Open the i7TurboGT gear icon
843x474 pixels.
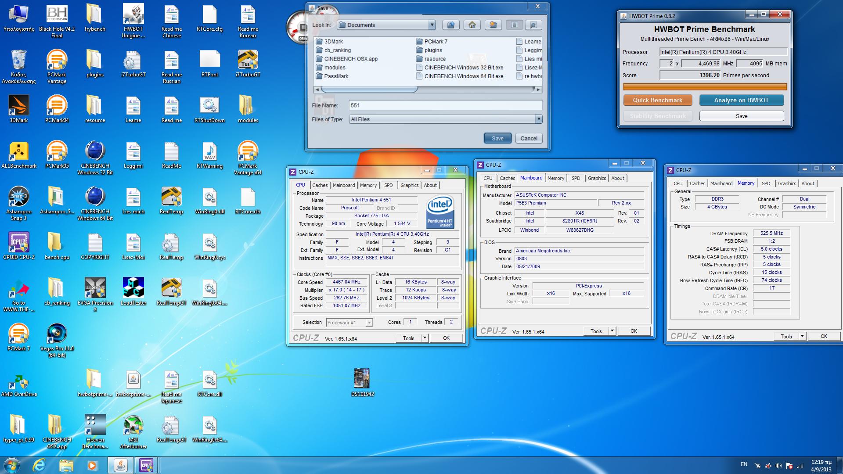[133, 64]
